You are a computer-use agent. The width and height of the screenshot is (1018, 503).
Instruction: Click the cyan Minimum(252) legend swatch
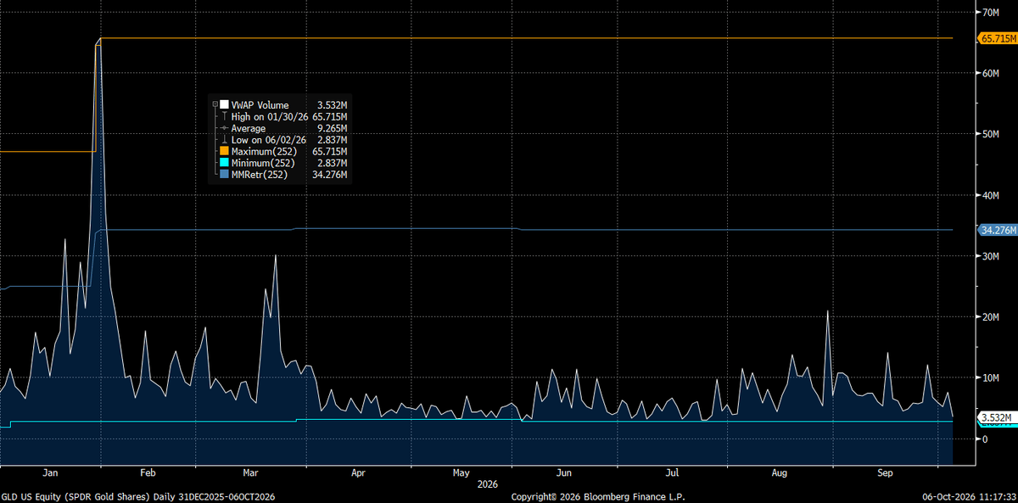coord(224,163)
